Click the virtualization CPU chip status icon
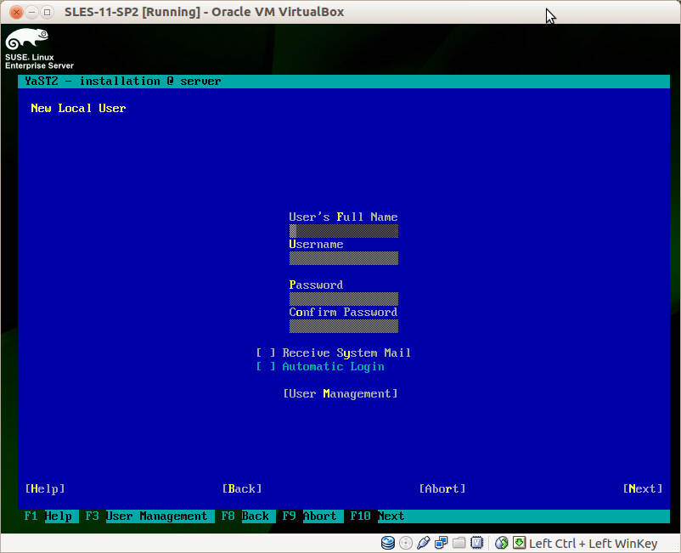The width and height of the screenshot is (681, 553). [477, 543]
